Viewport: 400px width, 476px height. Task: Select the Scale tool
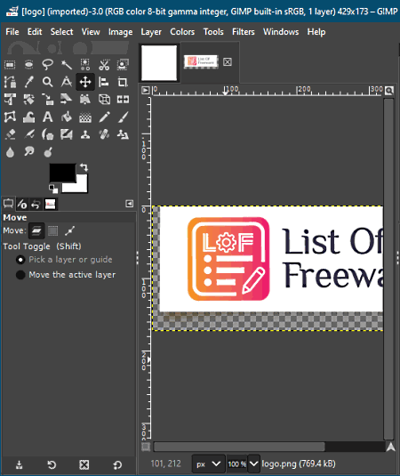48,100
